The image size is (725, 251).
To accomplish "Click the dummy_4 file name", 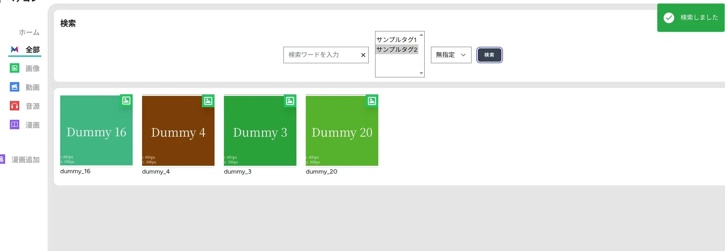I will click(x=156, y=172).
